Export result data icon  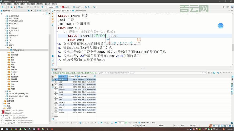(112, 123)
